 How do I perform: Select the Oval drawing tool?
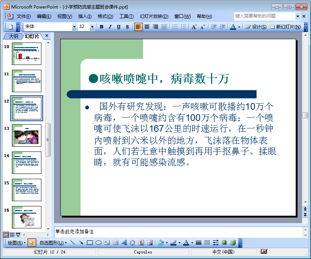pos(98,243)
